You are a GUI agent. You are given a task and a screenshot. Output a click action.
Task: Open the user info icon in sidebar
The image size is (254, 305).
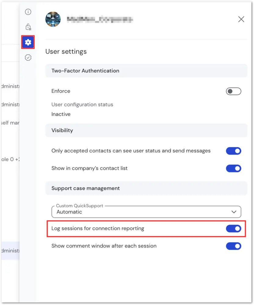click(28, 12)
